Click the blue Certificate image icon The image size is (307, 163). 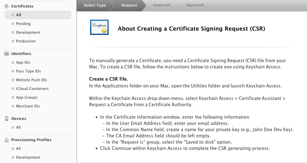(x=99, y=27)
